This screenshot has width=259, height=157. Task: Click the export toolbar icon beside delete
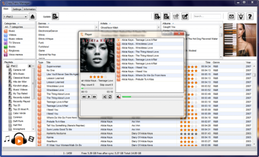[x=176, y=16]
